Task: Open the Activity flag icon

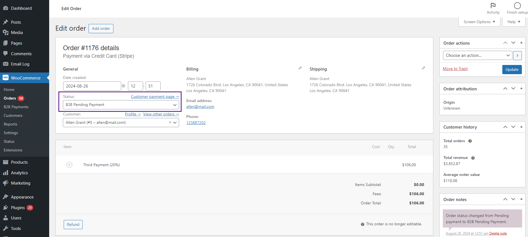Action: point(493,5)
